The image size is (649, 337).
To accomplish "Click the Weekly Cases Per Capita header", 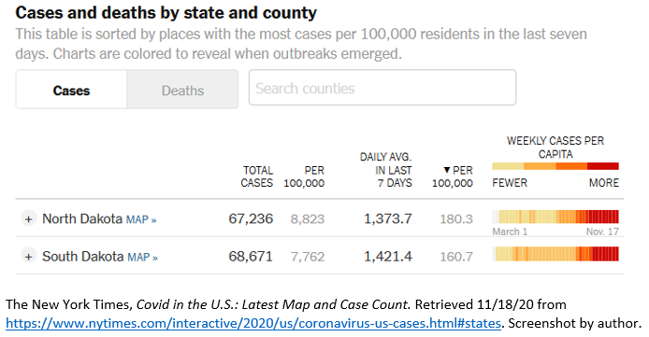I will [x=555, y=147].
